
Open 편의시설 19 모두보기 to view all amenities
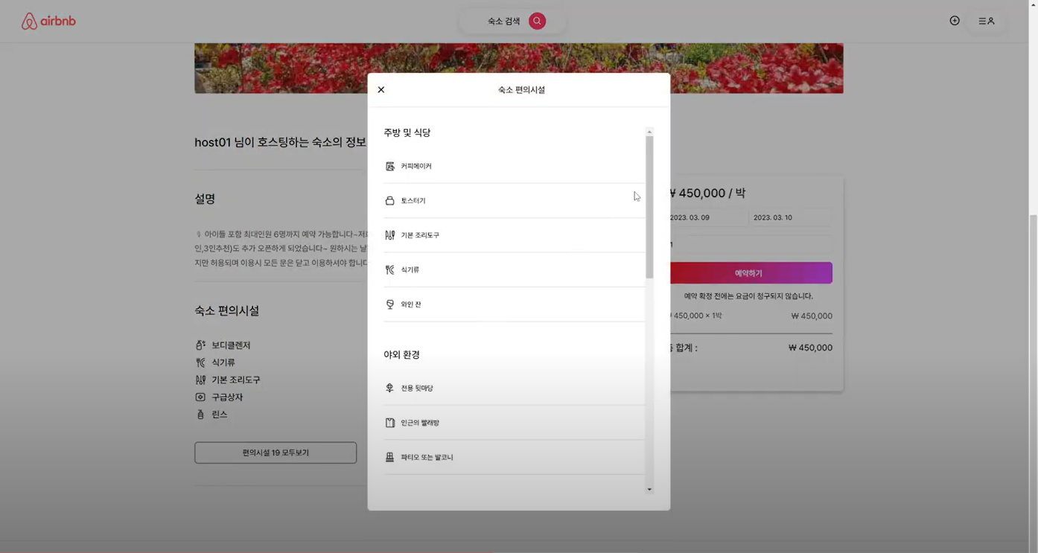(x=275, y=452)
